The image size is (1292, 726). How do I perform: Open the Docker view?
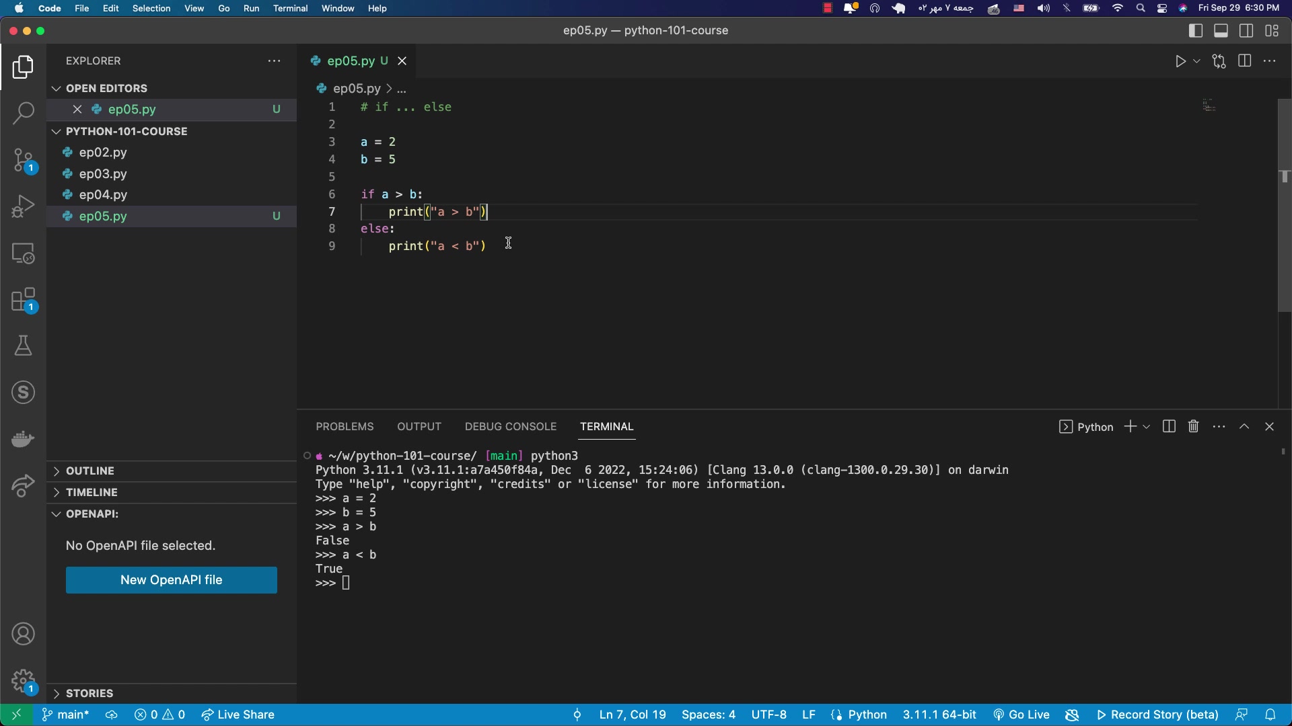point(23,439)
